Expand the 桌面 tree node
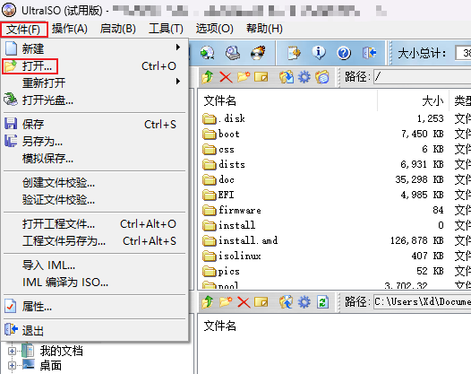 coord(12,365)
